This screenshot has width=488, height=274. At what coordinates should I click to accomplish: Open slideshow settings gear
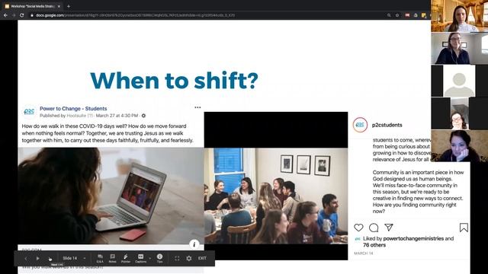pyautogui.click(x=189, y=259)
